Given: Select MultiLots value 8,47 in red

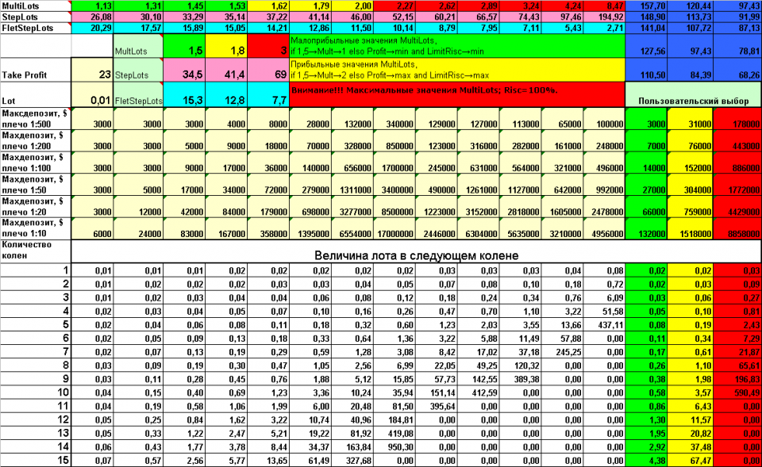Looking at the screenshot, I should (x=604, y=6).
